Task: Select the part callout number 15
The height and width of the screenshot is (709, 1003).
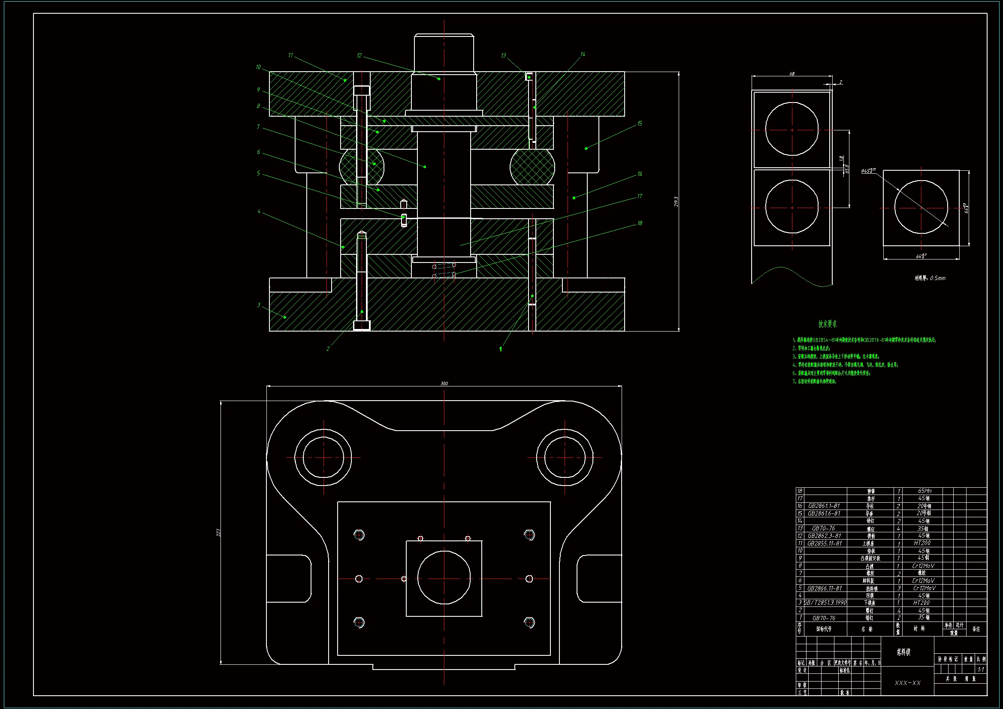Action: (x=639, y=124)
